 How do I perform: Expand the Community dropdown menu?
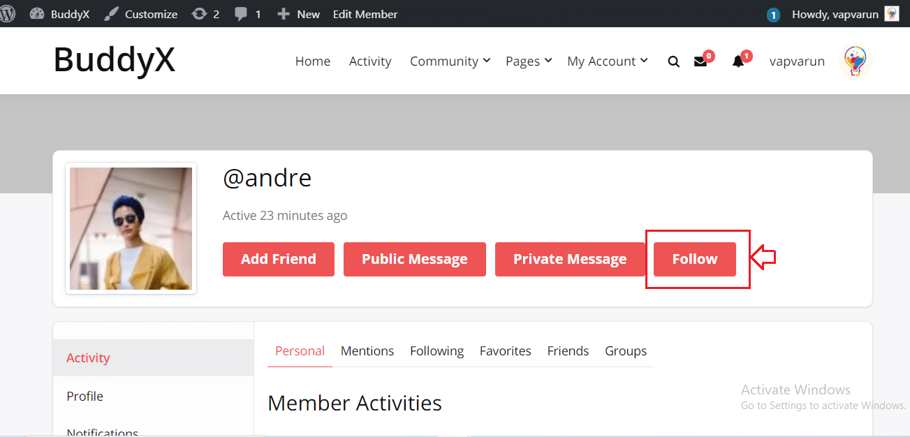[x=449, y=61]
